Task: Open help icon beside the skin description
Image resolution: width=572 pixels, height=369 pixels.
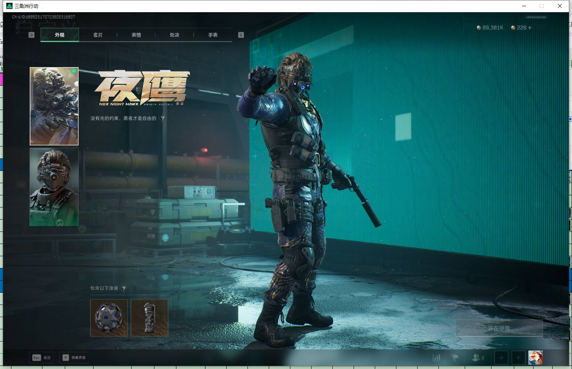Action: pyautogui.click(x=163, y=118)
